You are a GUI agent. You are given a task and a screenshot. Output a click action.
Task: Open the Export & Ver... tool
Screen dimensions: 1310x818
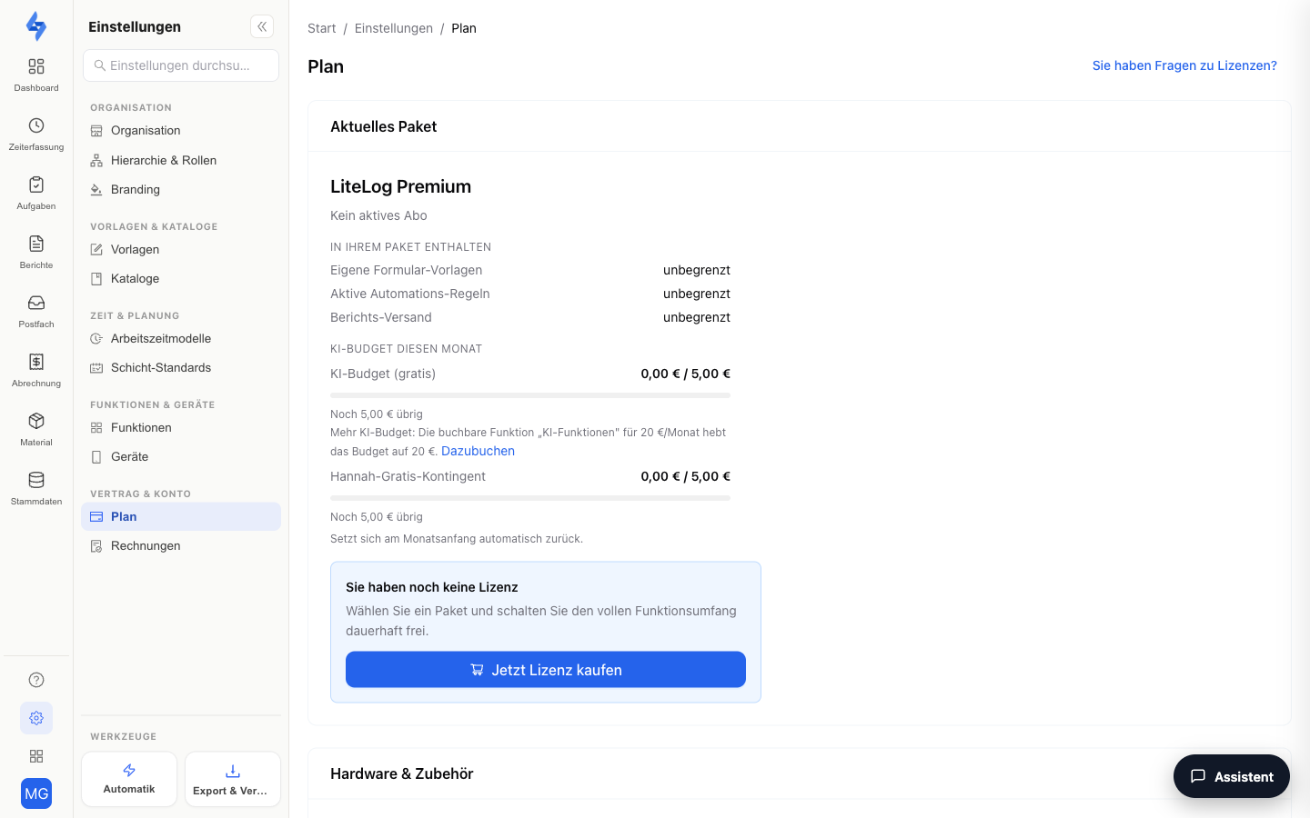(x=233, y=779)
